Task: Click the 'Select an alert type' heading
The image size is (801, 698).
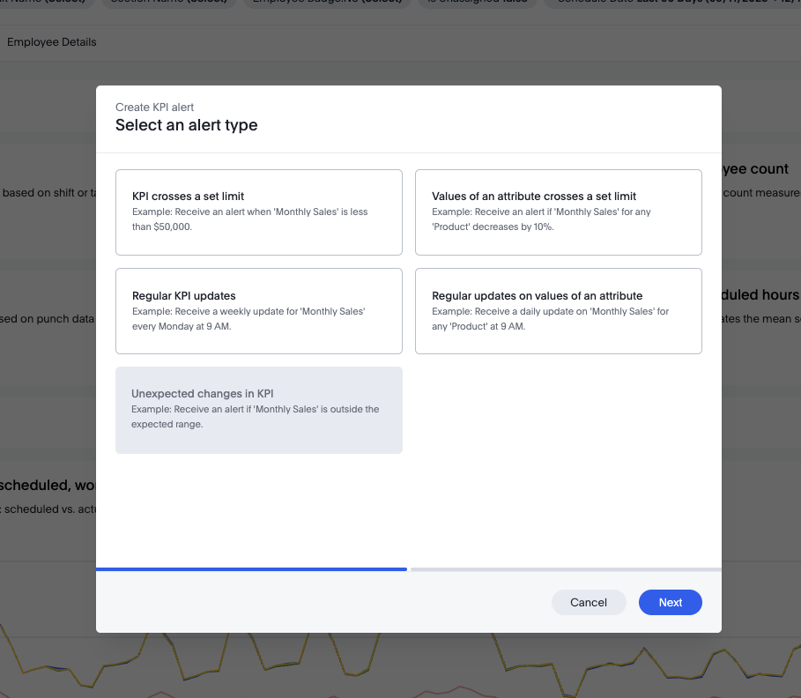Action: tap(186, 125)
